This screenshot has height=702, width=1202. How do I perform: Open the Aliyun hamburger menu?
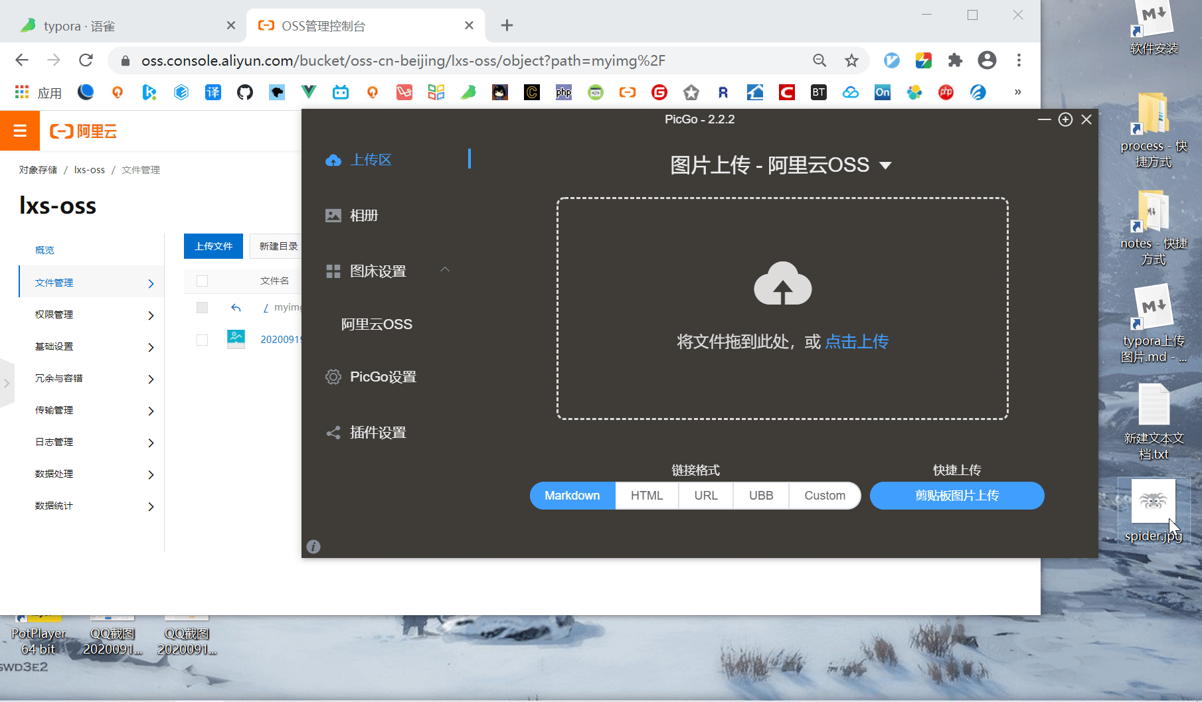20,131
